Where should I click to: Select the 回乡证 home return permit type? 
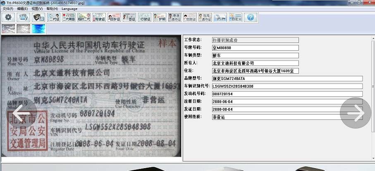coord(114,17)
